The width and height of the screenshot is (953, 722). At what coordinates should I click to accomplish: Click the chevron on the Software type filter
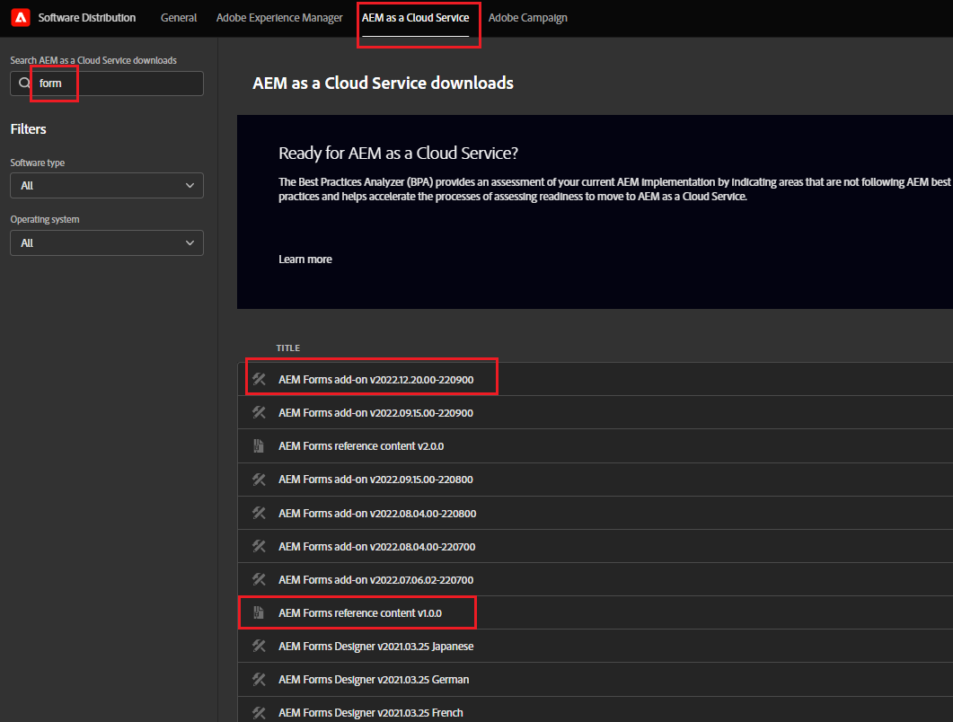tap(190, 185)
